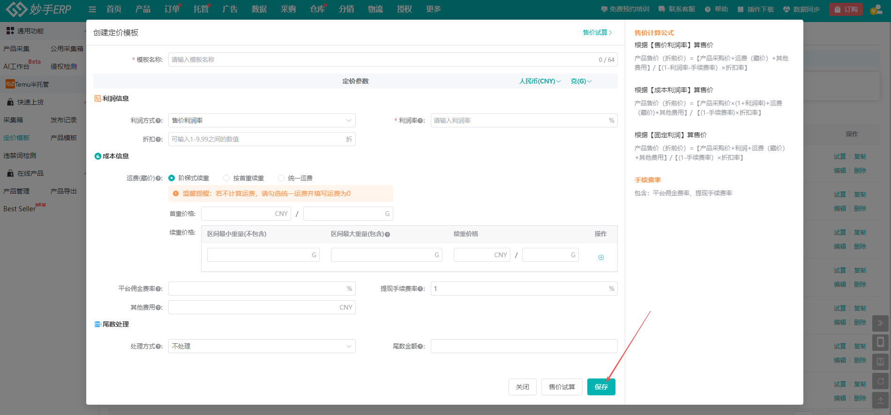
Task: Expand the 处理方式 dropdown showing 不处理
Action: (262, 346)
